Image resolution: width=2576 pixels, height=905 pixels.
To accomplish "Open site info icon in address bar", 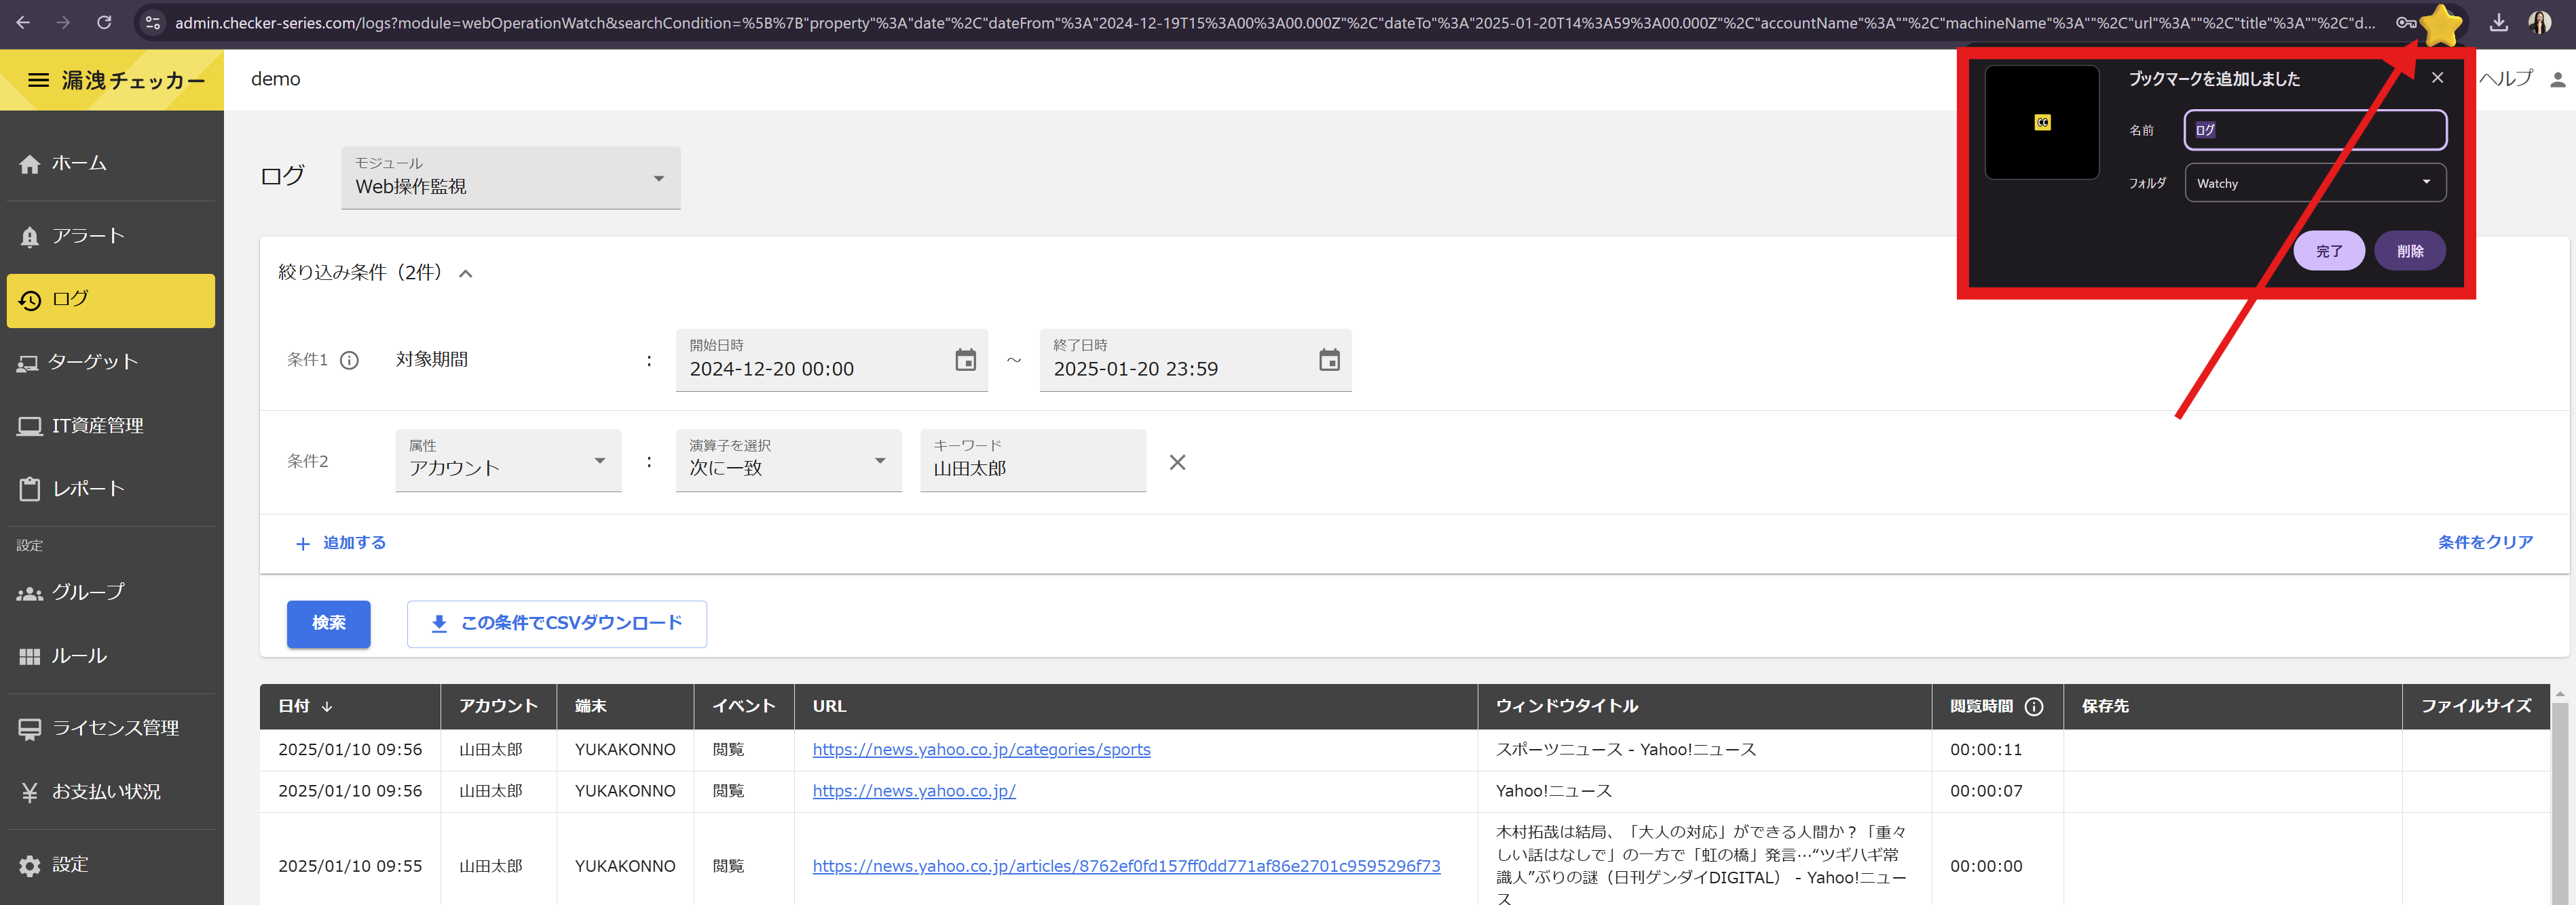I will tap(152, 22).
